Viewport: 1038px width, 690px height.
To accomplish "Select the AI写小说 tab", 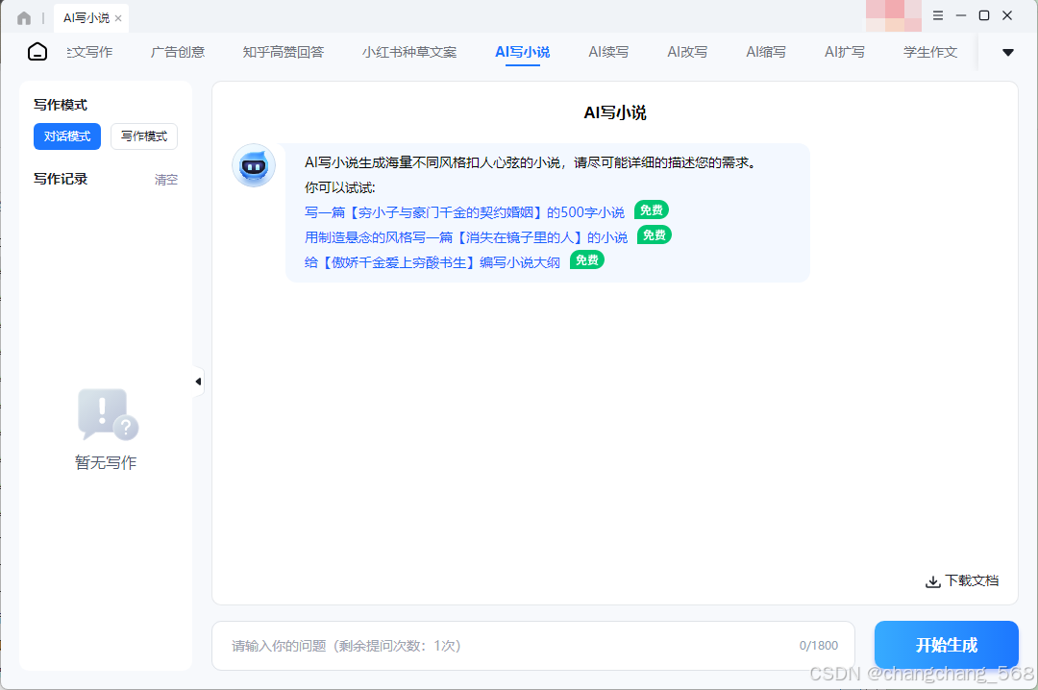I will [x=522, y=52].
